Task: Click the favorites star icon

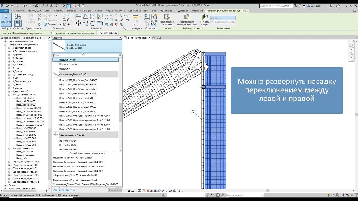Action: tap(304, 6)
